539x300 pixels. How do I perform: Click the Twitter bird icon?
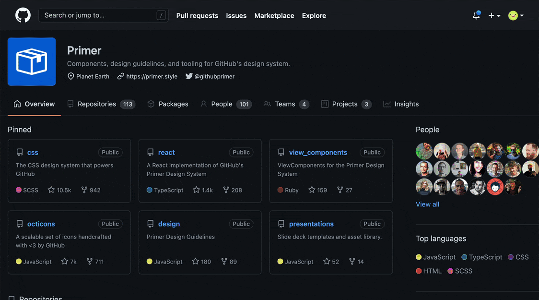[189, 76]
